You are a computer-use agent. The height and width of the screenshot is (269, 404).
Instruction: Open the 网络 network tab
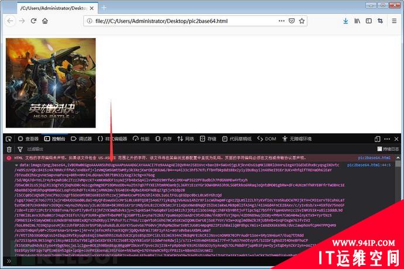(x=186, y=139)
